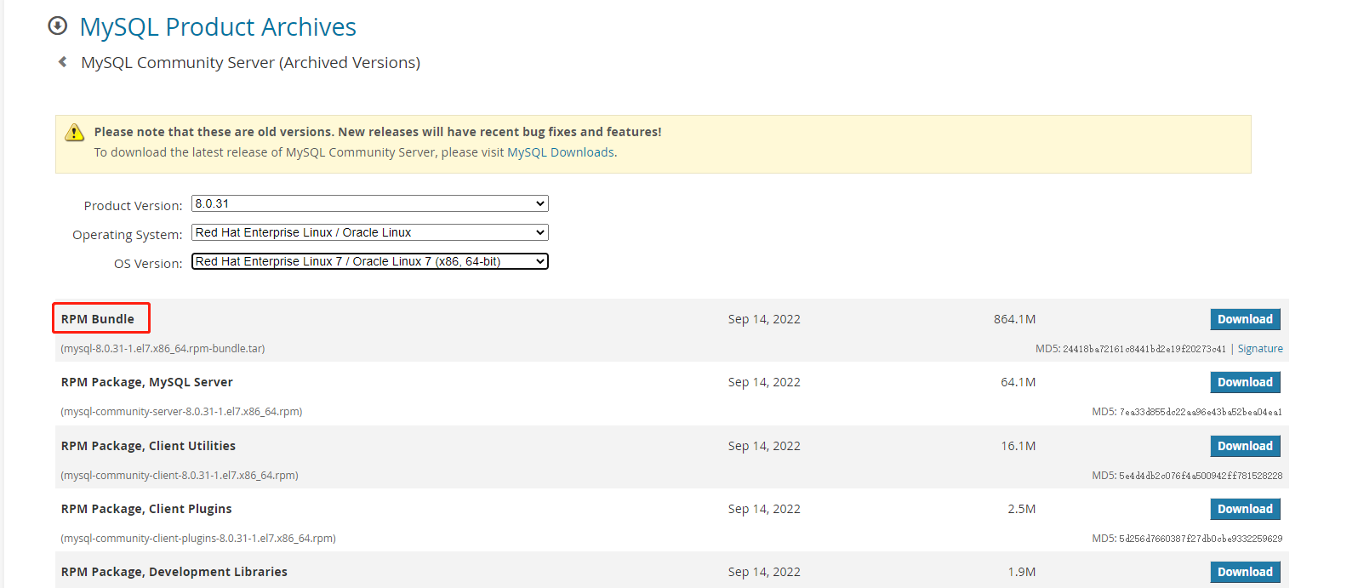Click the mysql-community-server rpm filename
This screenshot has height=588, width=1358.
point(181,412)
